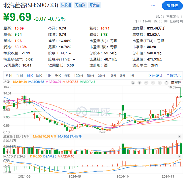Click volume MA5:670.93万手 label

[x=45, y=137]
